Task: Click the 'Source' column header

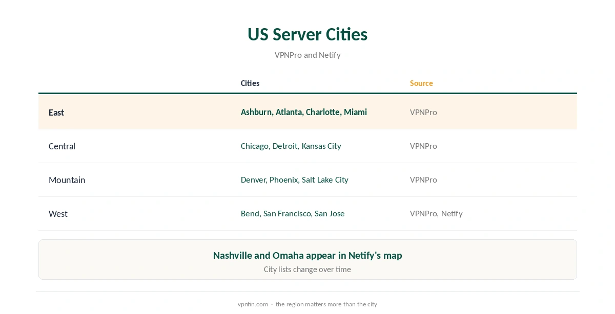Action: tap(421, 83)
